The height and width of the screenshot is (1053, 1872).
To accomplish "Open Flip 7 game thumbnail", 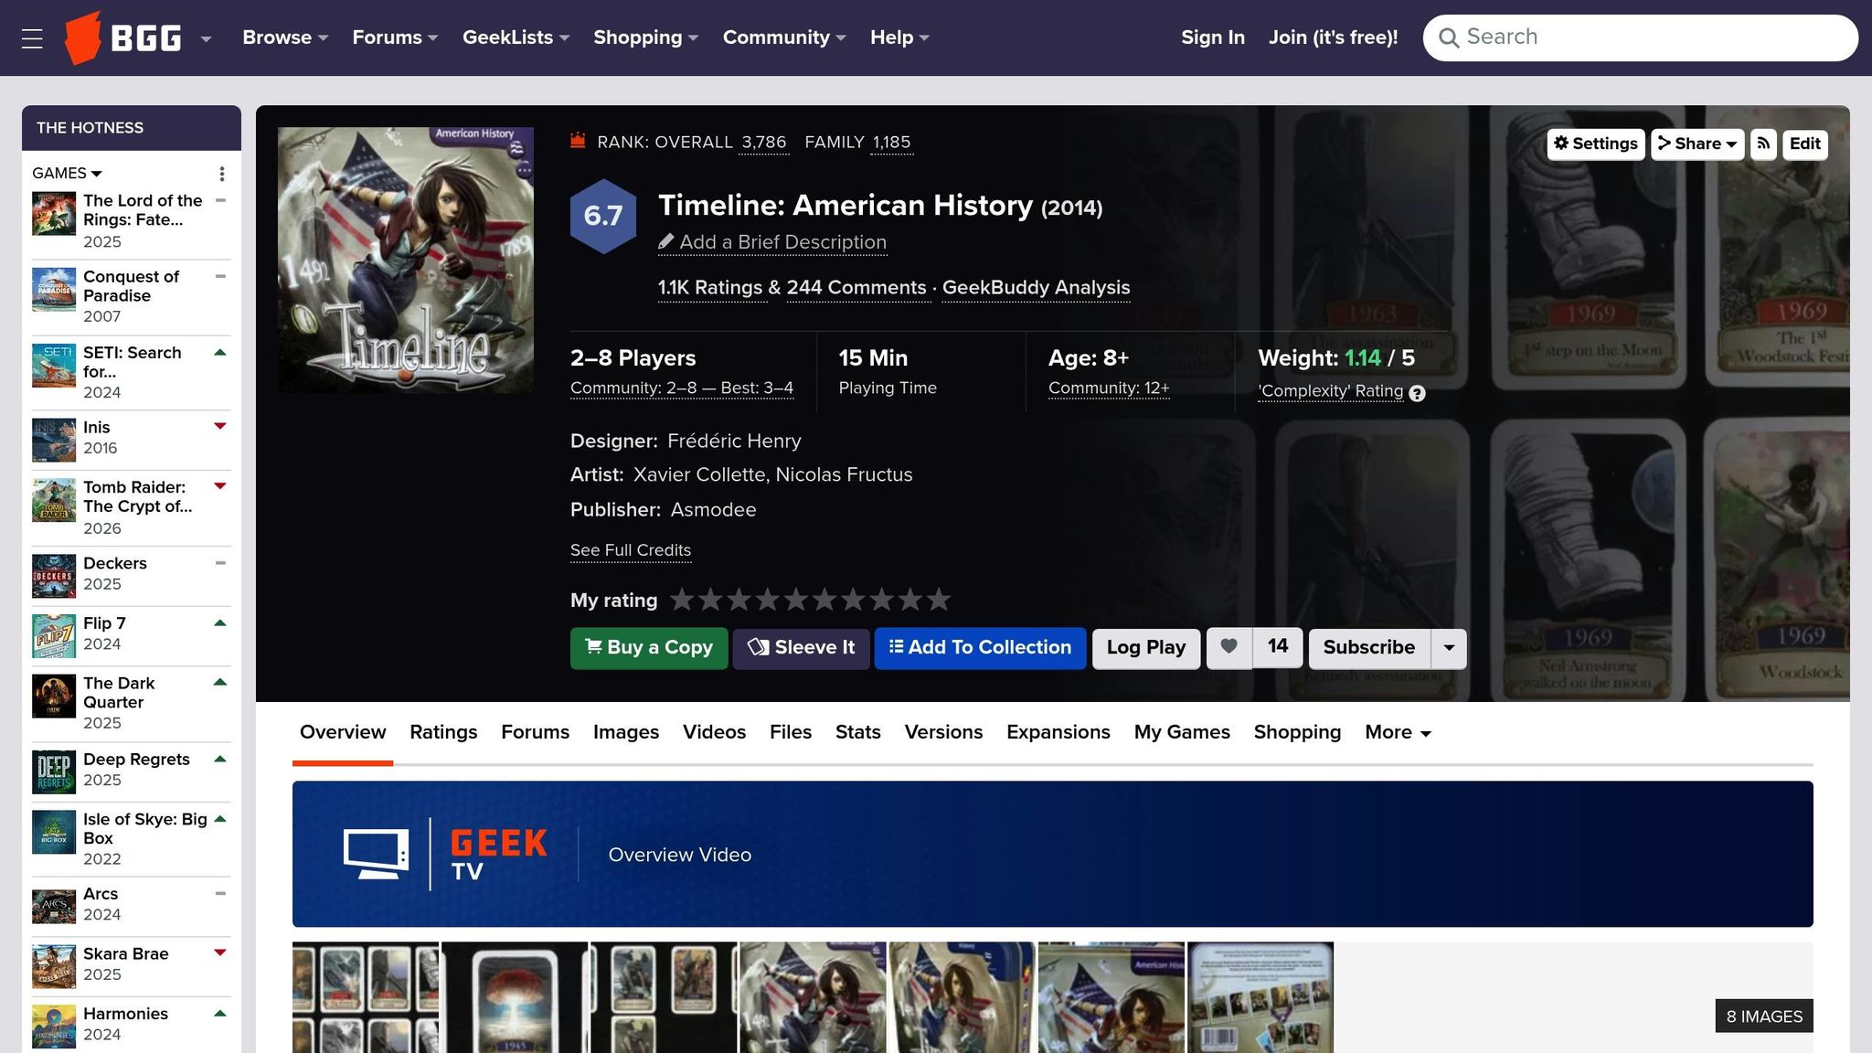I will click(54, 636).
